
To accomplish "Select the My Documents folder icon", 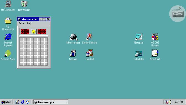I will tap(8, 21).
